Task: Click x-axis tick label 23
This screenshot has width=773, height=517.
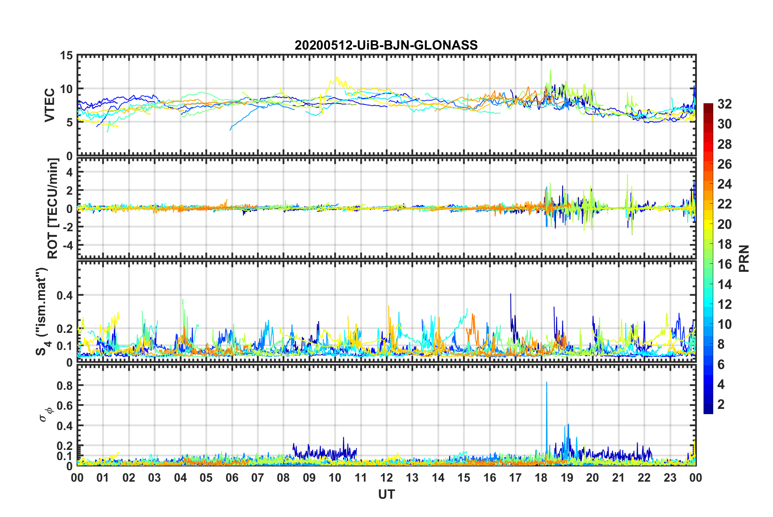Action: [x=670, y=478]
